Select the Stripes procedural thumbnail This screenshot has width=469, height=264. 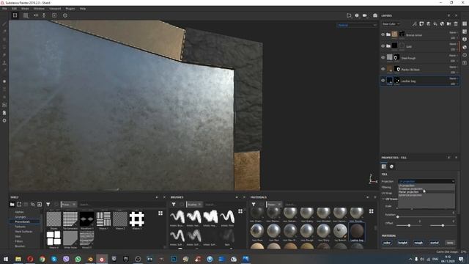tap(53, 220)
